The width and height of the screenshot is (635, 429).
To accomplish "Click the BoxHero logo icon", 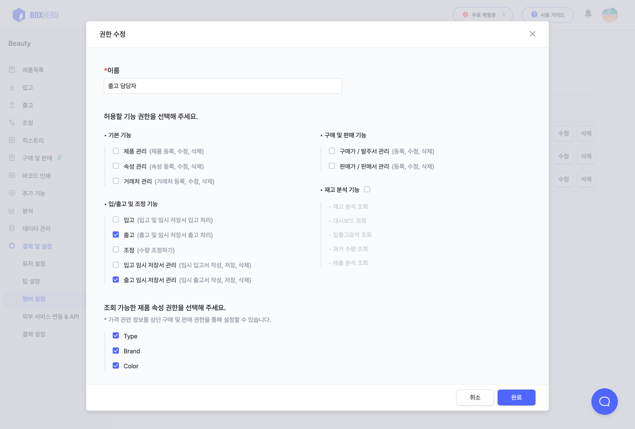I will coord(19,15).
